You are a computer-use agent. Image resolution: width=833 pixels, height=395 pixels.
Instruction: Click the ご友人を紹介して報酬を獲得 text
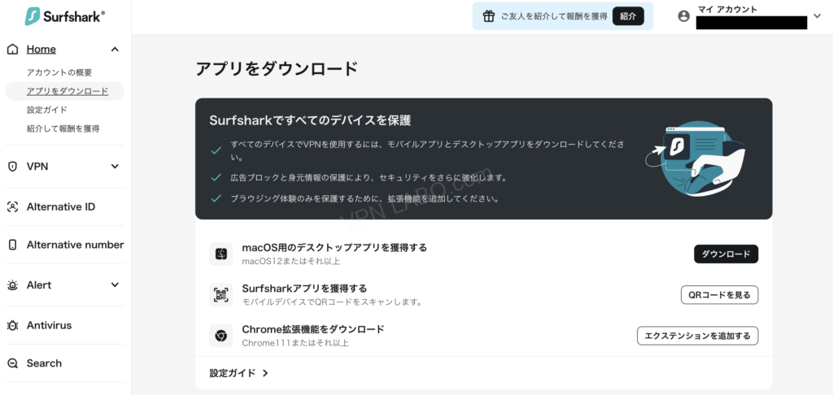[x=554, y=16]
